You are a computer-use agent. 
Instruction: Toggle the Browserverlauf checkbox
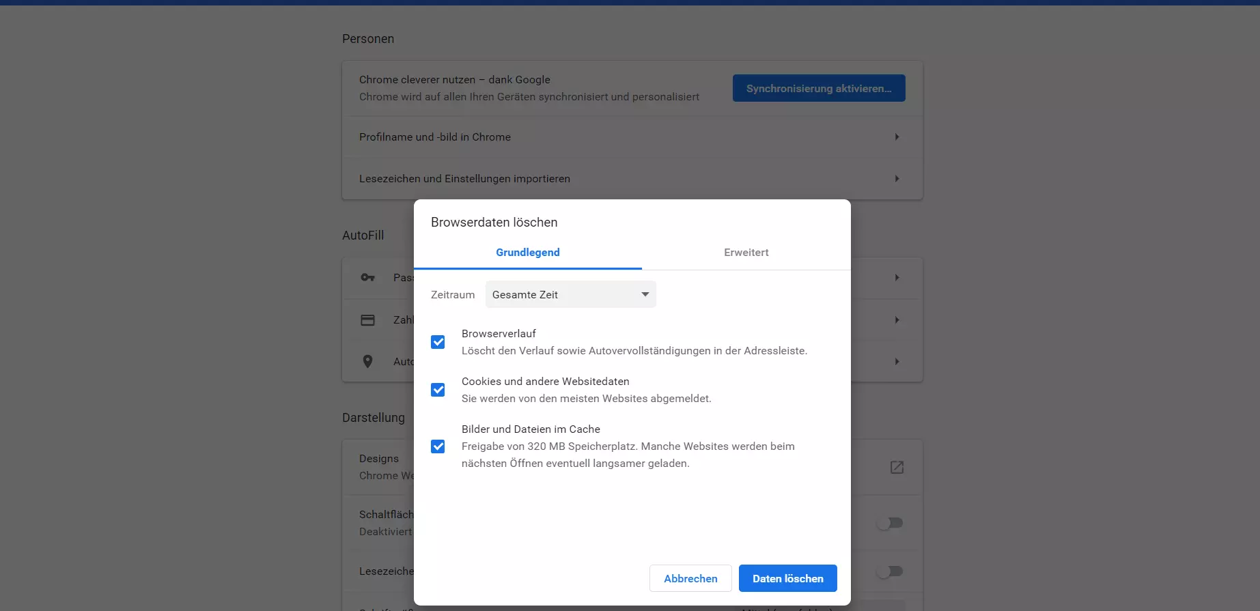click(438, 342)
